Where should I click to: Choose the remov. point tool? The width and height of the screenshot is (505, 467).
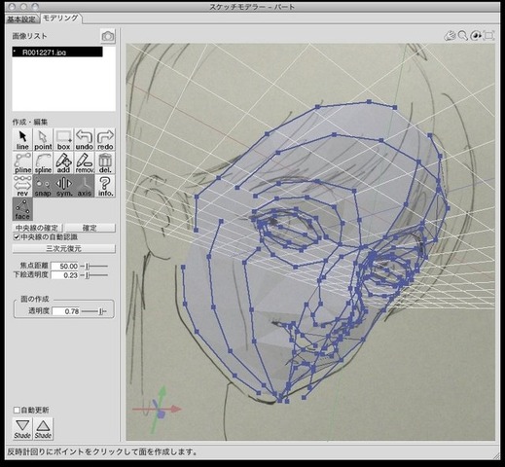[85, 163]
